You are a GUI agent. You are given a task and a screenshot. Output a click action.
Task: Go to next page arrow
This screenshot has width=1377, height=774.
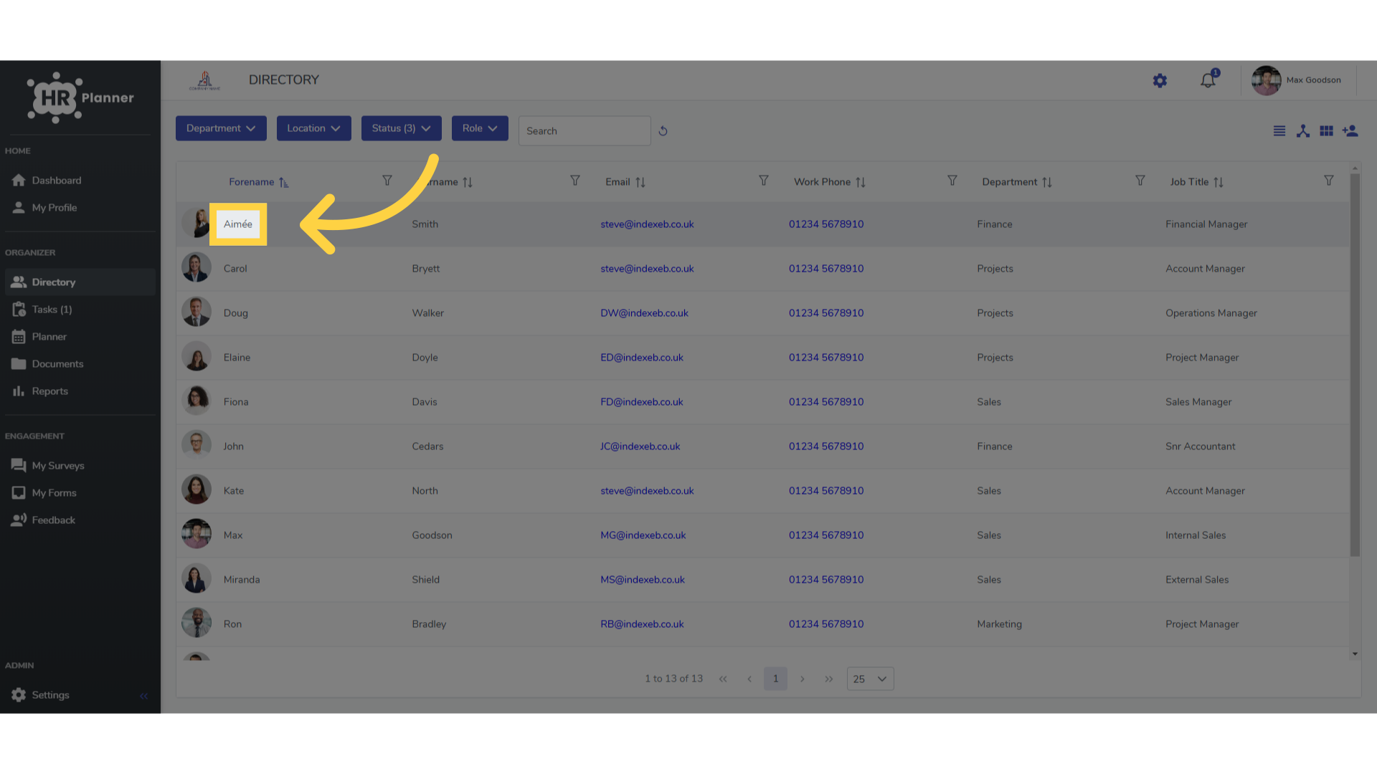803,679
